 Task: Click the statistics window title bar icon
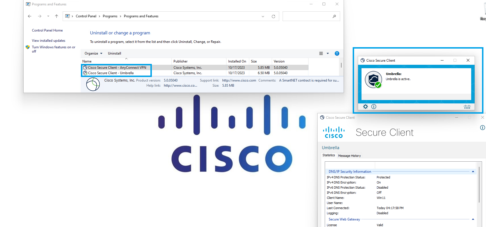(x=322, y=117)
